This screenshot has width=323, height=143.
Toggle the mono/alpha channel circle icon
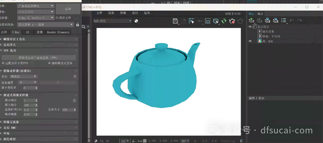click(x=136, y=21)
